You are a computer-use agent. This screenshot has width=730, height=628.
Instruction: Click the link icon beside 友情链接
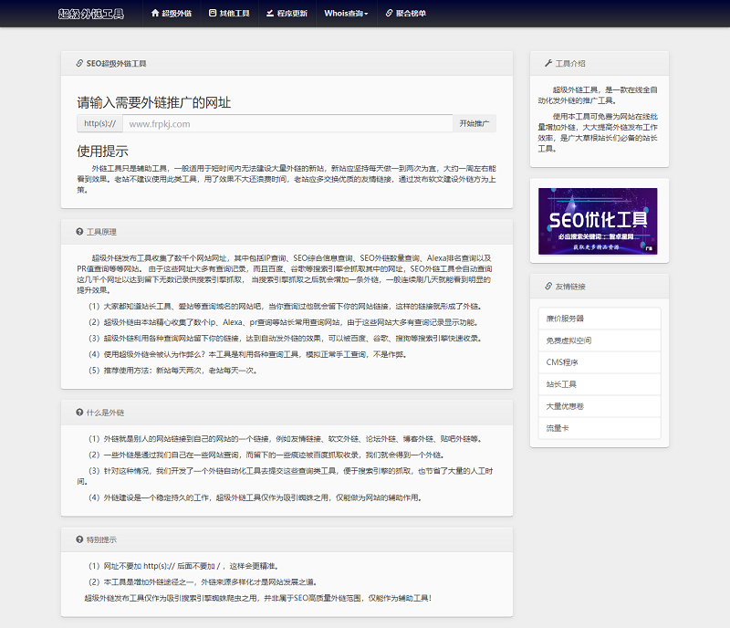pos(548,286)
